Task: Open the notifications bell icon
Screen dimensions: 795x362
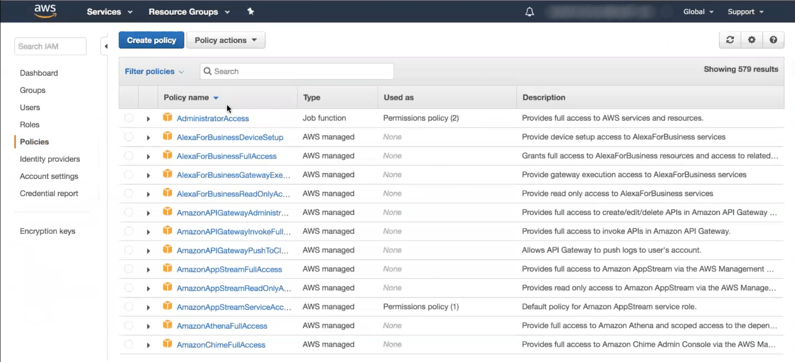Action: [530, 12]
